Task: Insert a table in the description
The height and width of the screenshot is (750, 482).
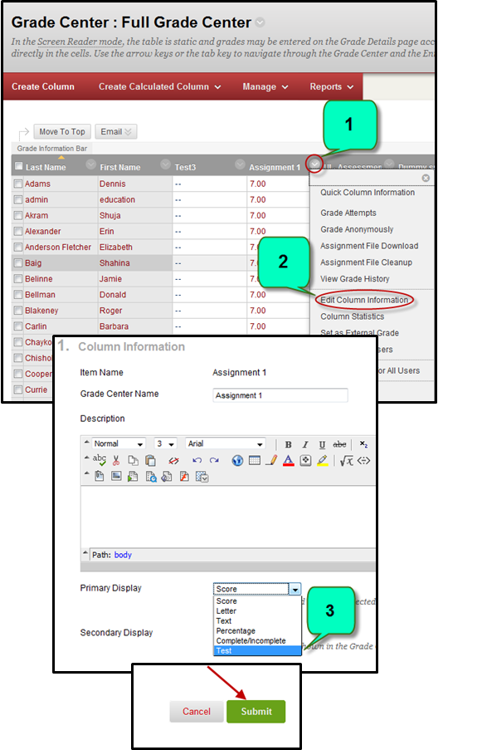Action: 255,460
